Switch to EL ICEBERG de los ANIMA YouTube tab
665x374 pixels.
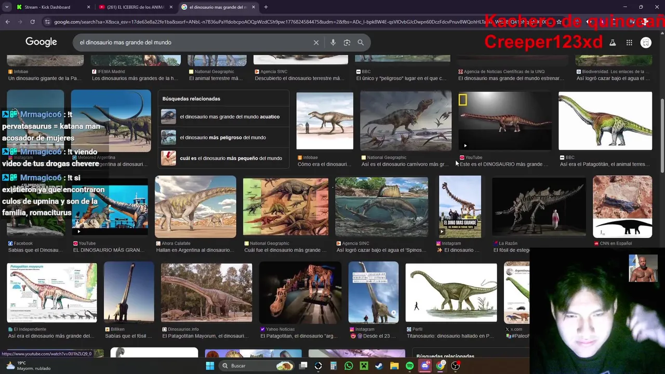[x=135, y=7]
